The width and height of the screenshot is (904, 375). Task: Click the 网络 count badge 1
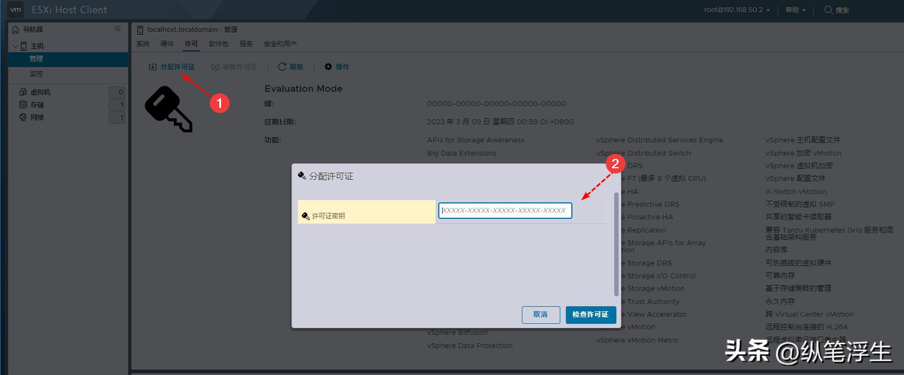(117, 118)
